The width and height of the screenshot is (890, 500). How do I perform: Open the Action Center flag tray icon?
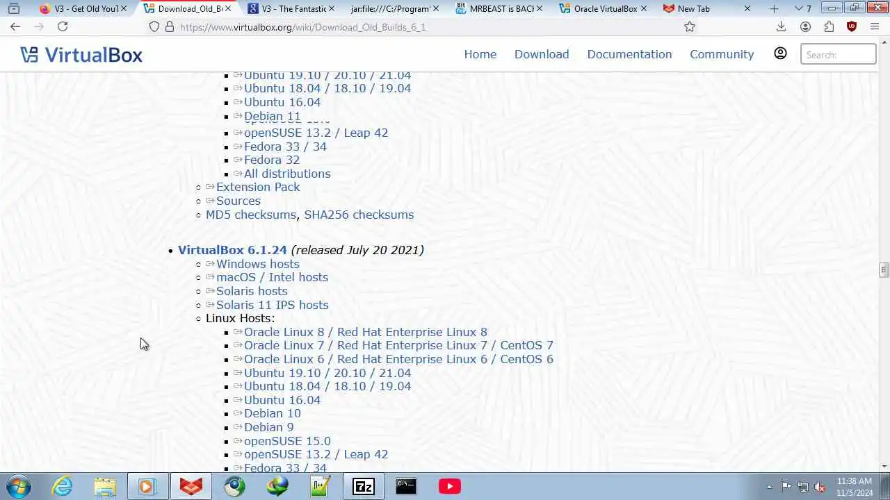[786, 487]
